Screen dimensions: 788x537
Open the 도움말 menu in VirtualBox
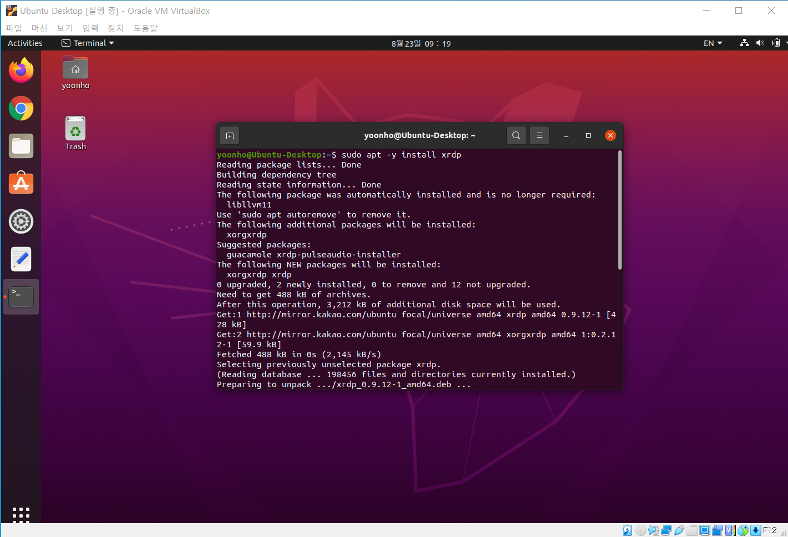point(145,28)
